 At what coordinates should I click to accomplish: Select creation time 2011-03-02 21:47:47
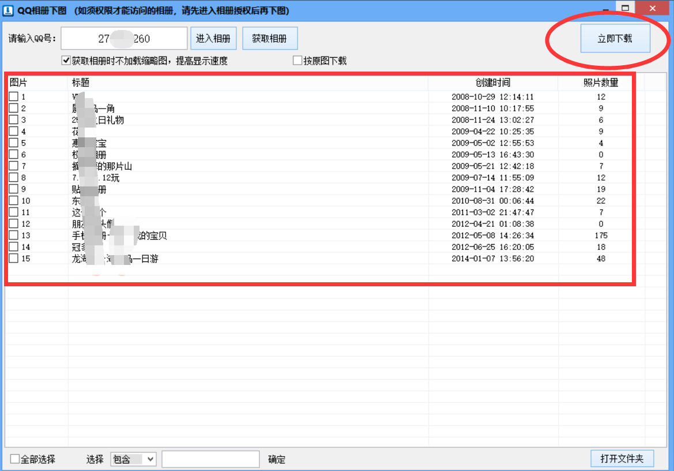point(492,212)
